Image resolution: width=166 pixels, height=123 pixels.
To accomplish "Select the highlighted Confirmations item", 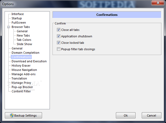I will (x=21, y=57).
